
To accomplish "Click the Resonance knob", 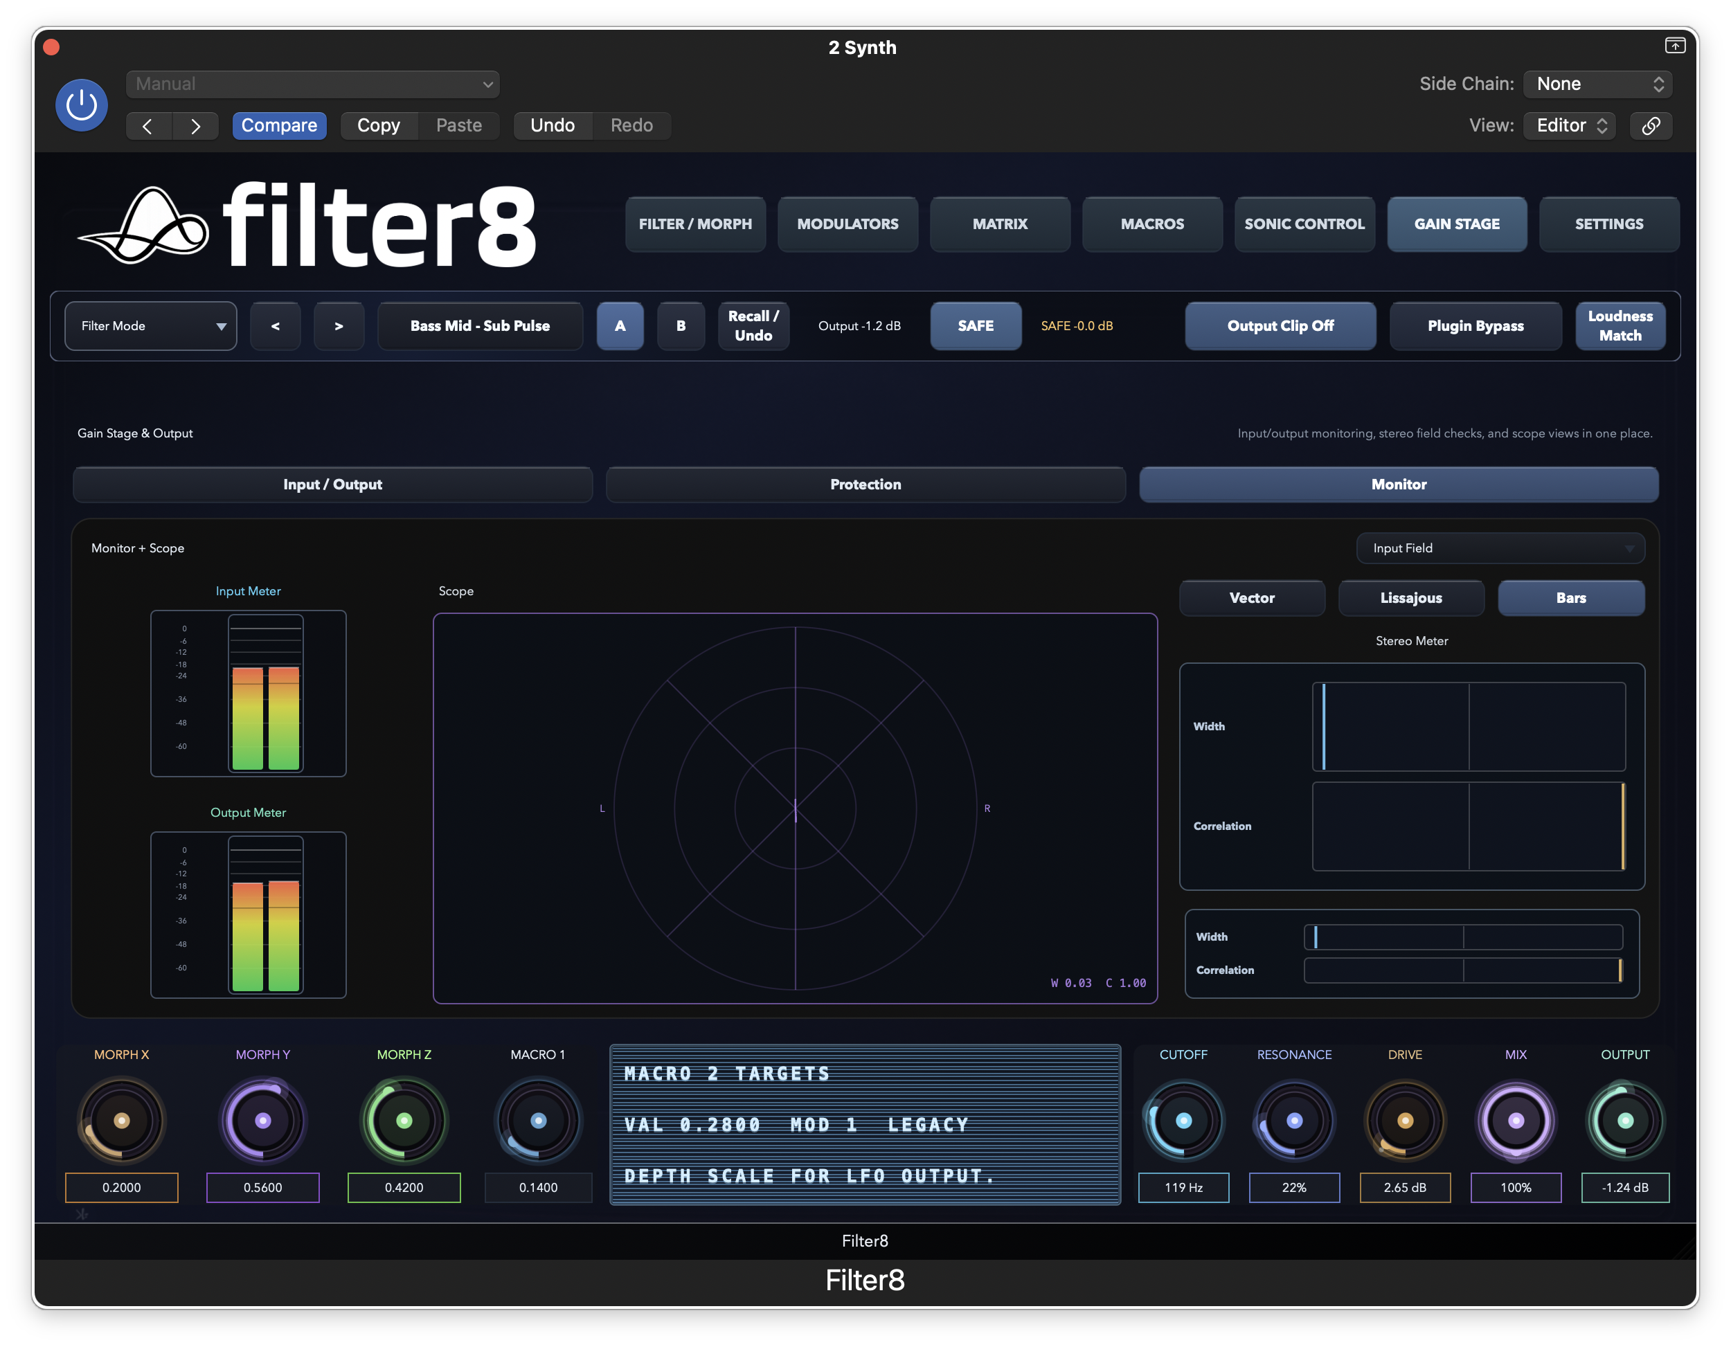I will tap(1294, 1121).
